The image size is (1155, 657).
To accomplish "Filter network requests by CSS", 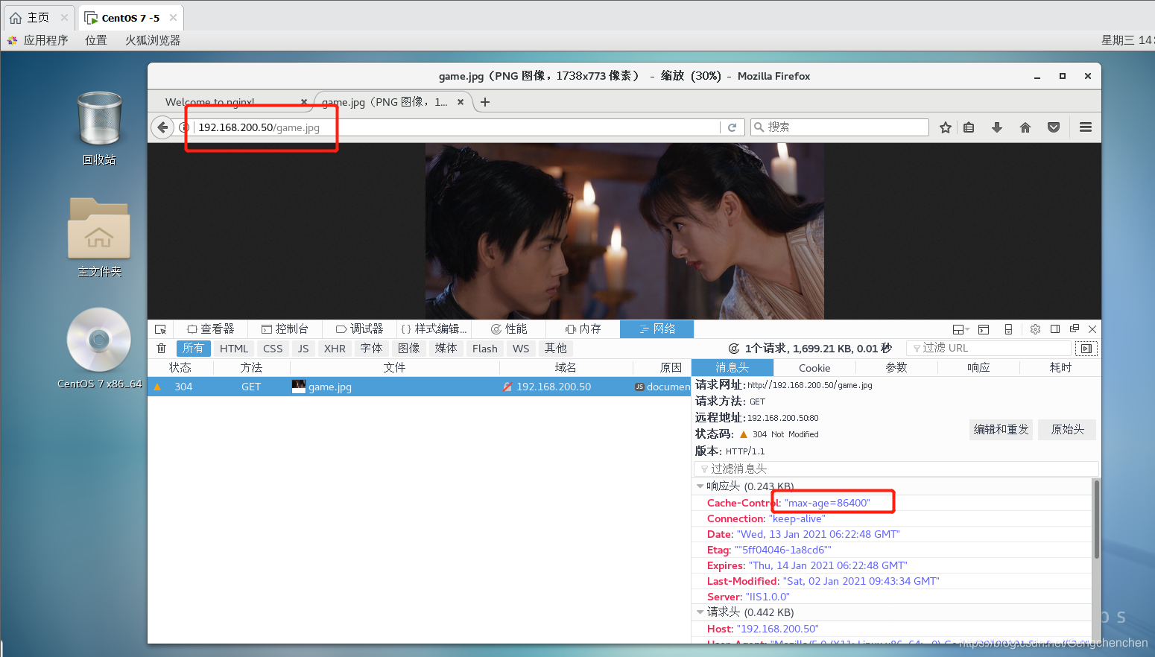I will 273,349.
